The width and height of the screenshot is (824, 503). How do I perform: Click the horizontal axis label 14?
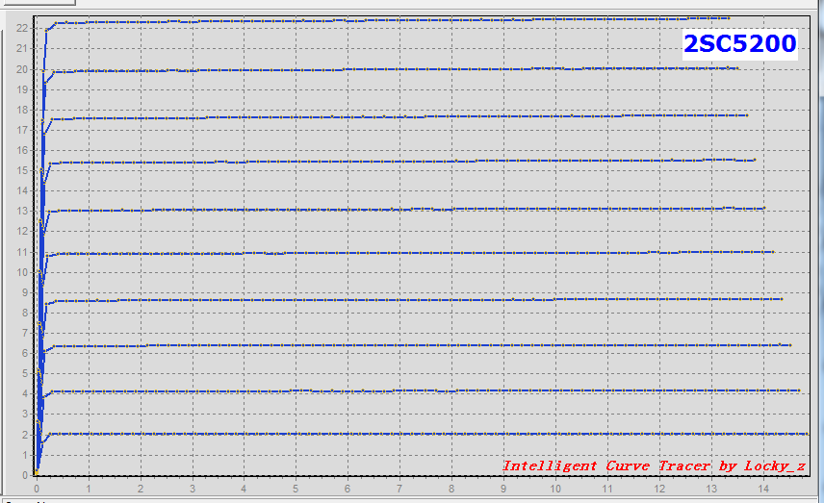[763, 489]
